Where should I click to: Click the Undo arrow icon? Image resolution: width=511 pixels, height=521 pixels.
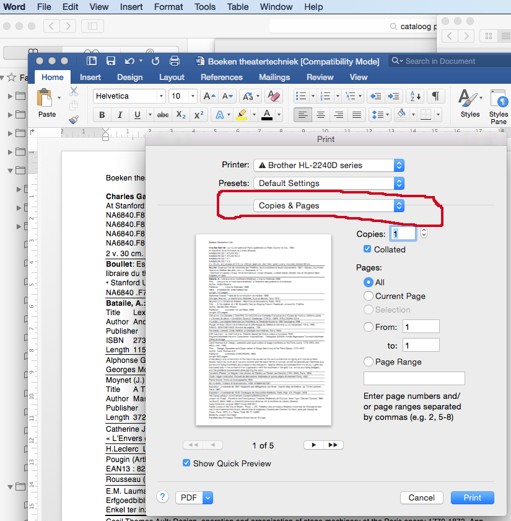tap(129, 61)
